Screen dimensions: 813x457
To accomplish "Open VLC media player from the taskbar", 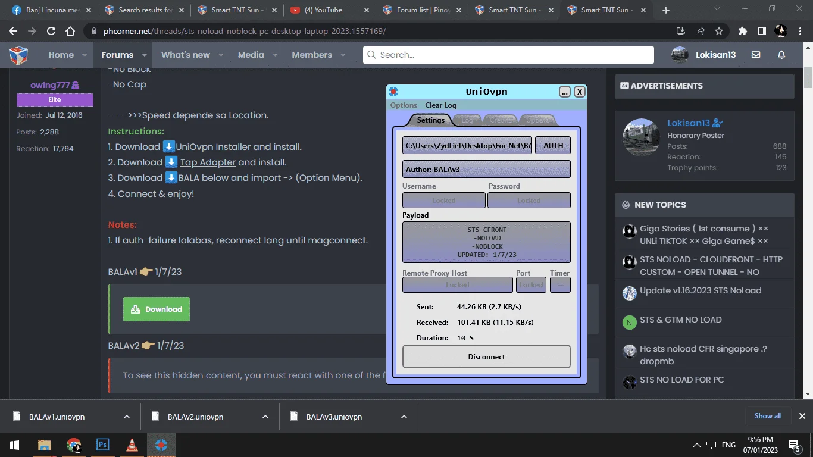I will (x=132, y=445).
